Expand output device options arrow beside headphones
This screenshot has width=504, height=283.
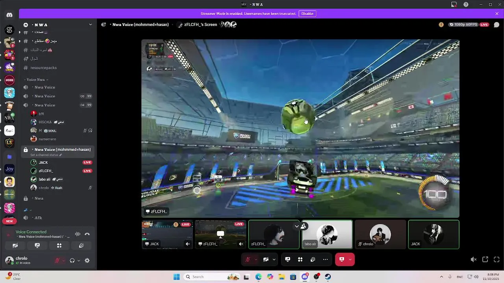tap(78, 260)
